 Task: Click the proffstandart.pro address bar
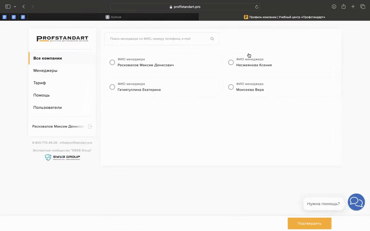185,7
